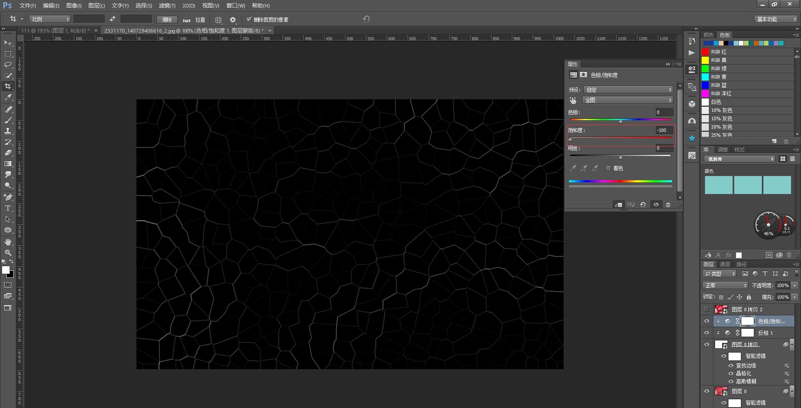Open the 图像 menu
801x408 pixels.
[x=74, y=5]
